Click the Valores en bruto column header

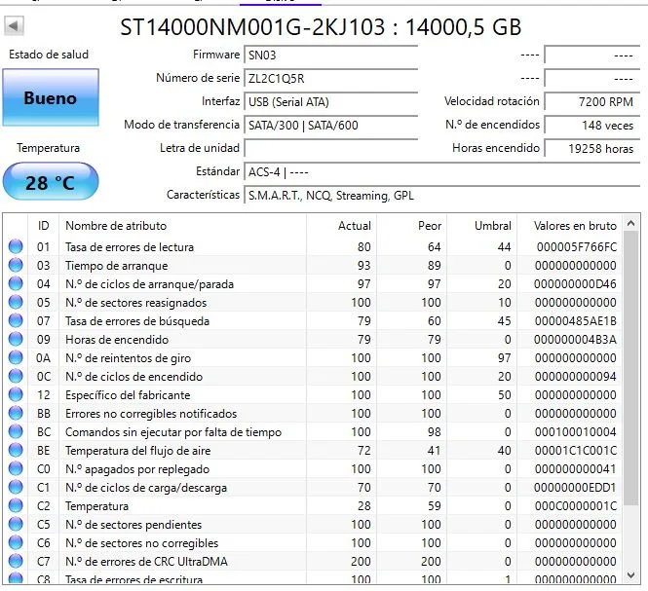569,226
